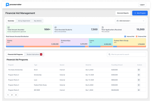Click the Program column header
Viewport: 152px width, 101px height.
11,65
